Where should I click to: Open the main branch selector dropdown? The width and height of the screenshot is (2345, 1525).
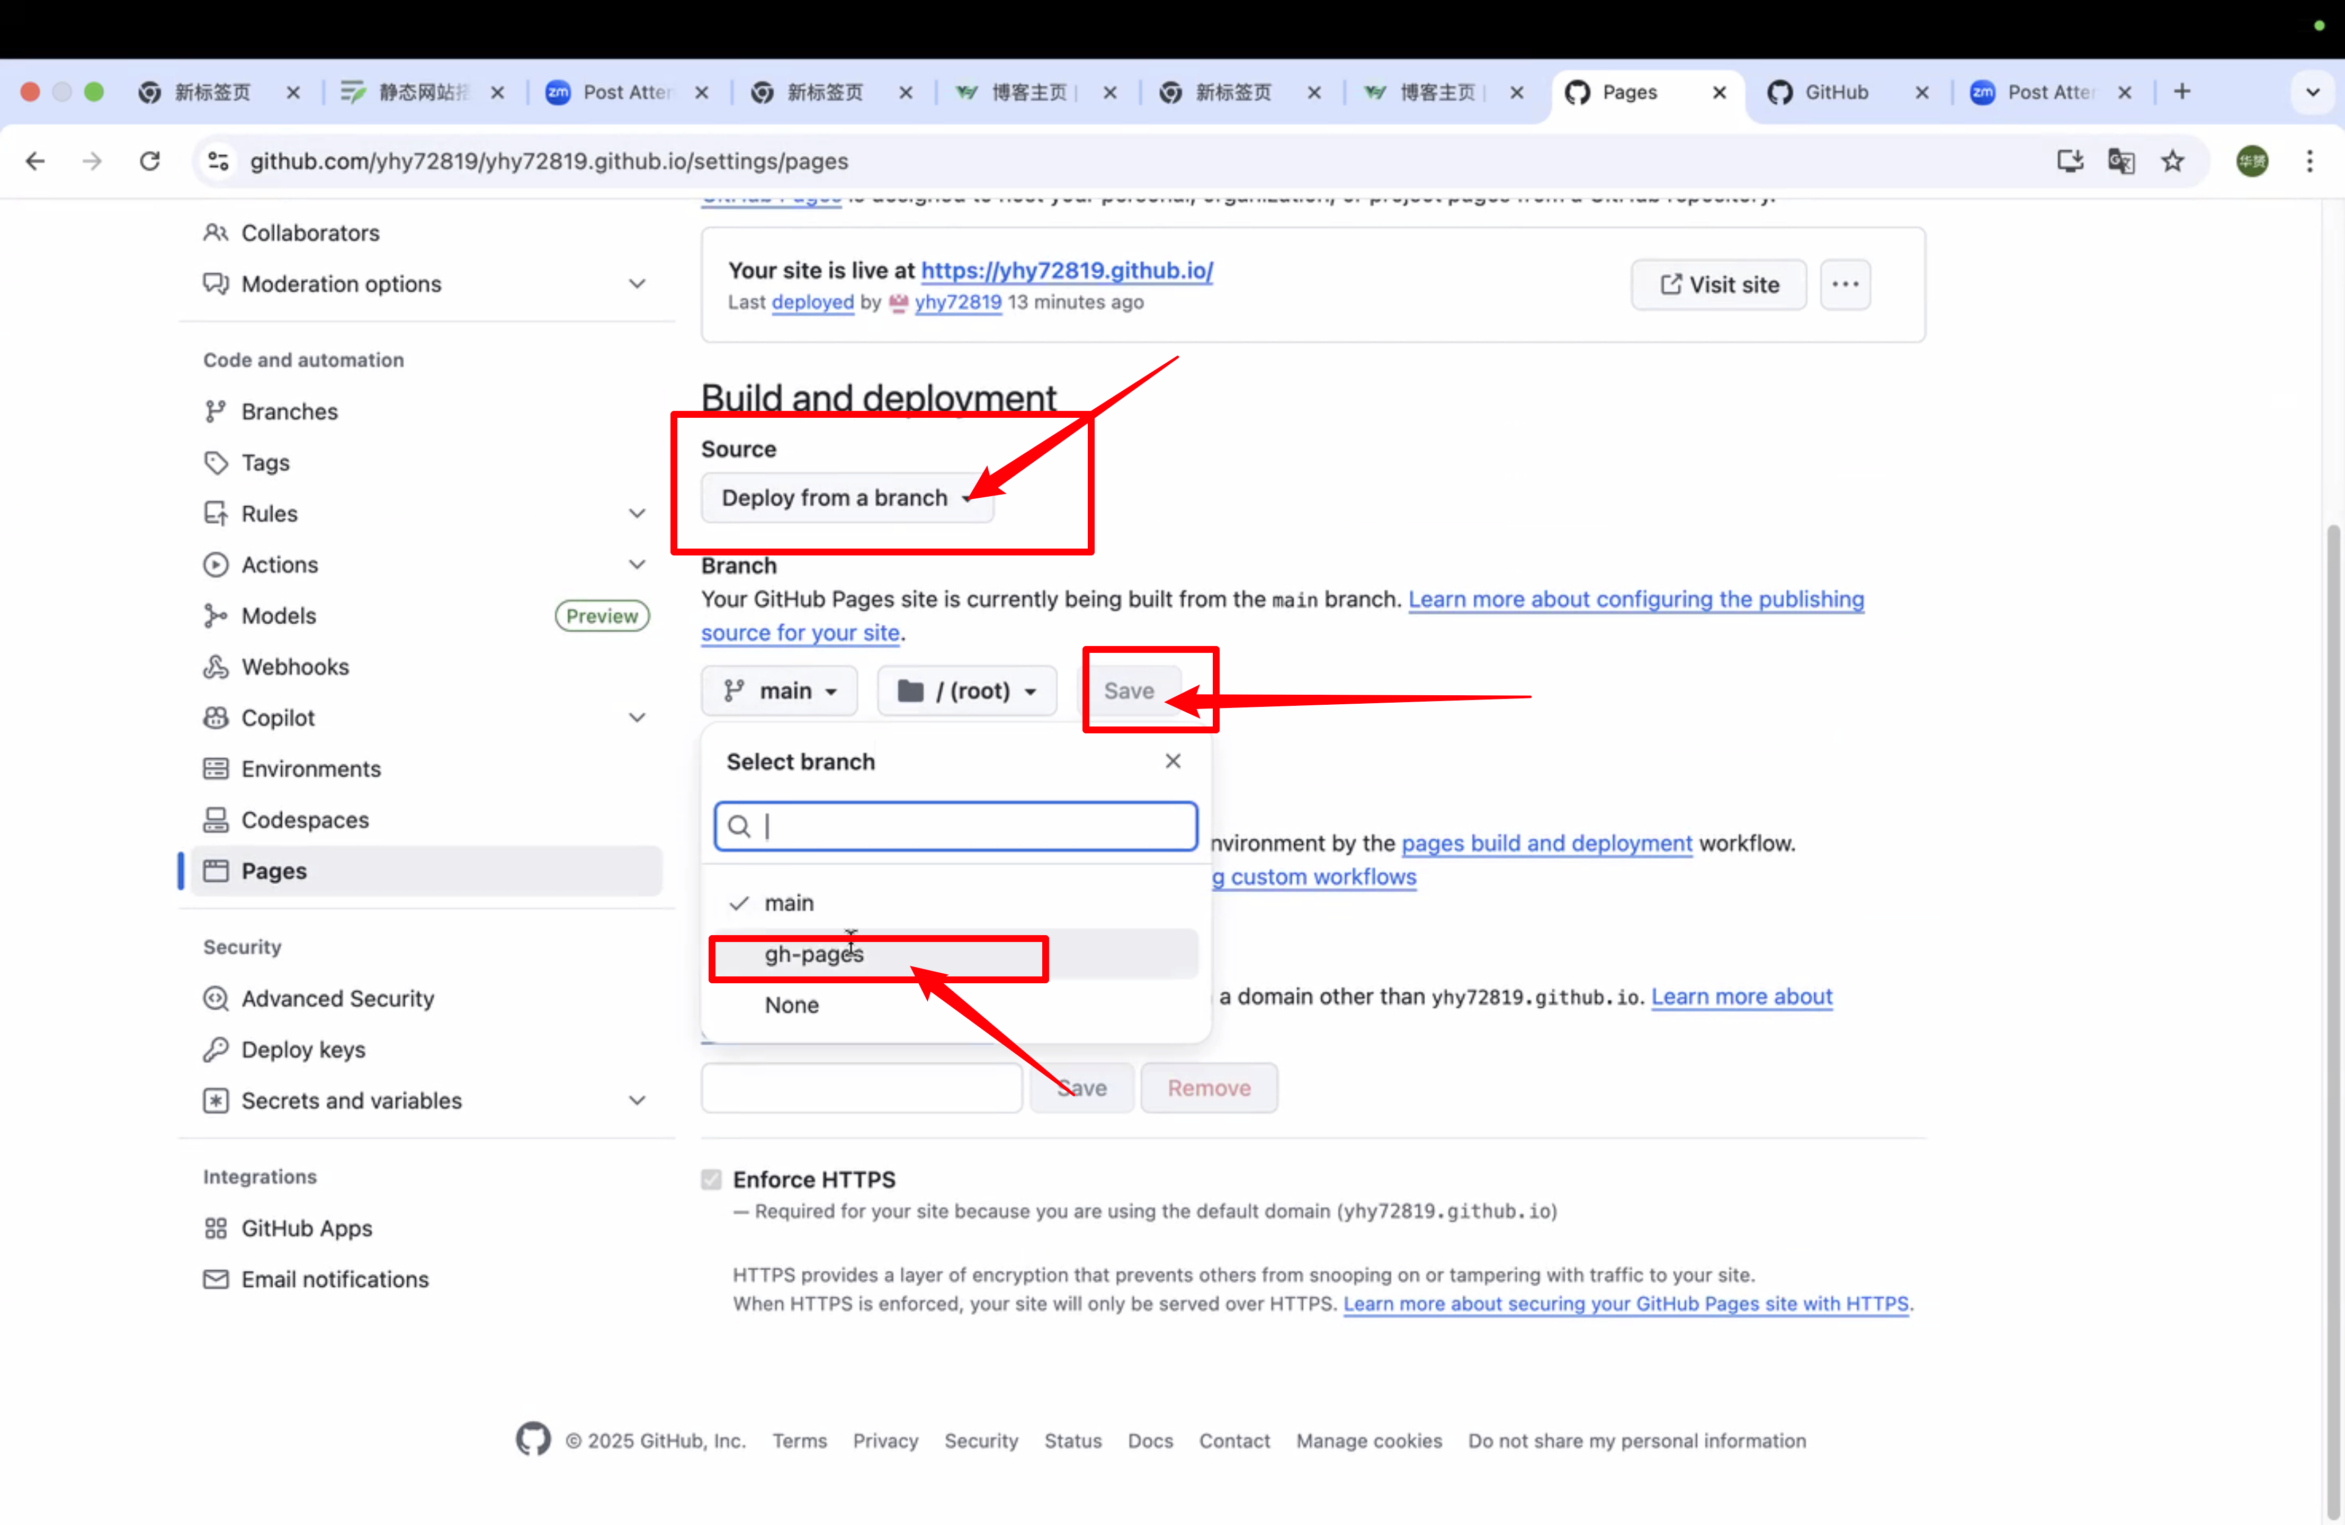tap(780, 690)
